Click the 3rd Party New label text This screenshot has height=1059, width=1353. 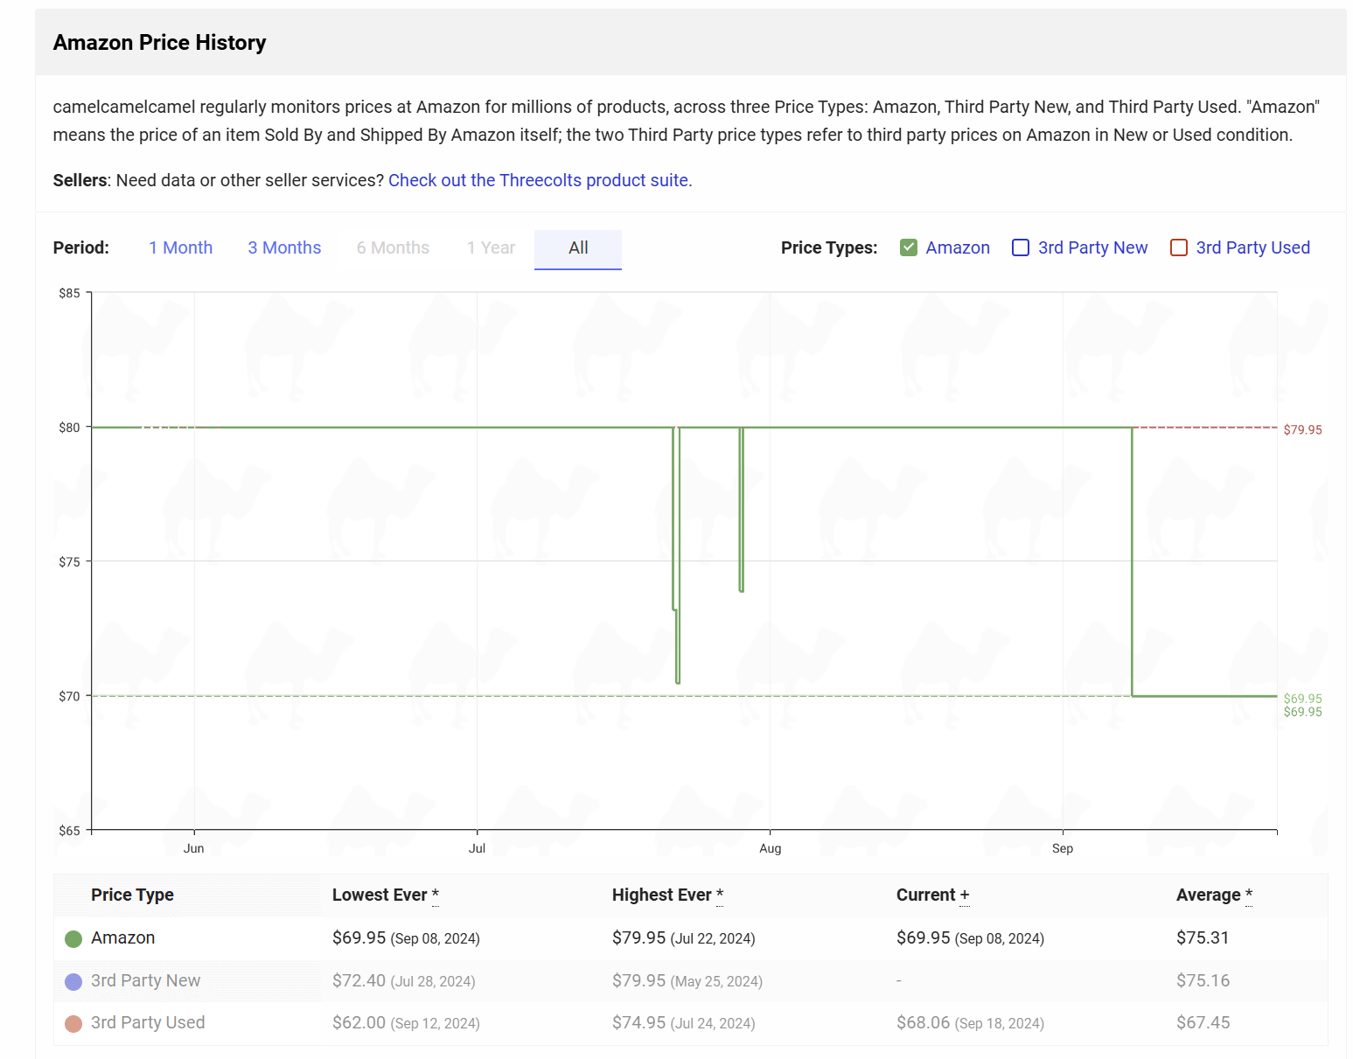pos(1092,248)
